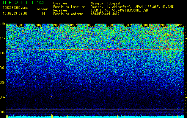Screen dimensions: 187x118
Task: Click the 0908 time marker
Action: click(145, 25)
